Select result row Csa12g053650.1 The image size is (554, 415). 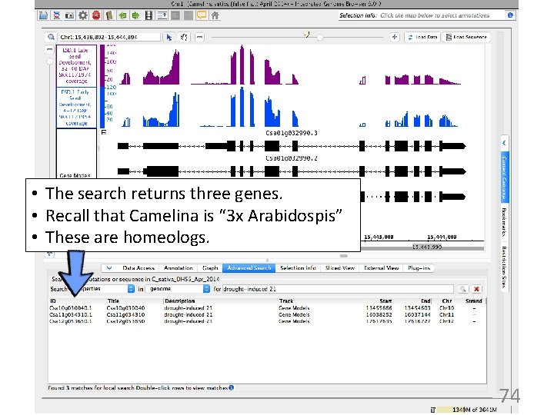click(x=267, y=321)
